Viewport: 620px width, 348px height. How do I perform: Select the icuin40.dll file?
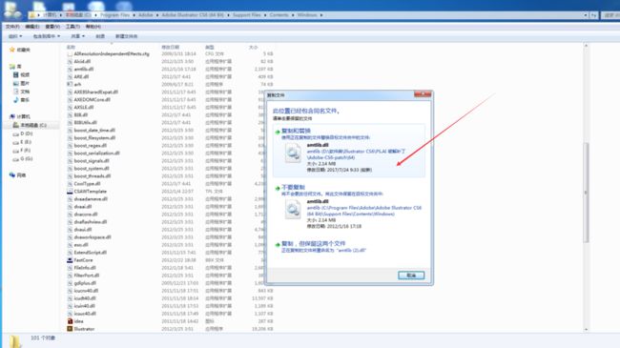click(84, 306)
